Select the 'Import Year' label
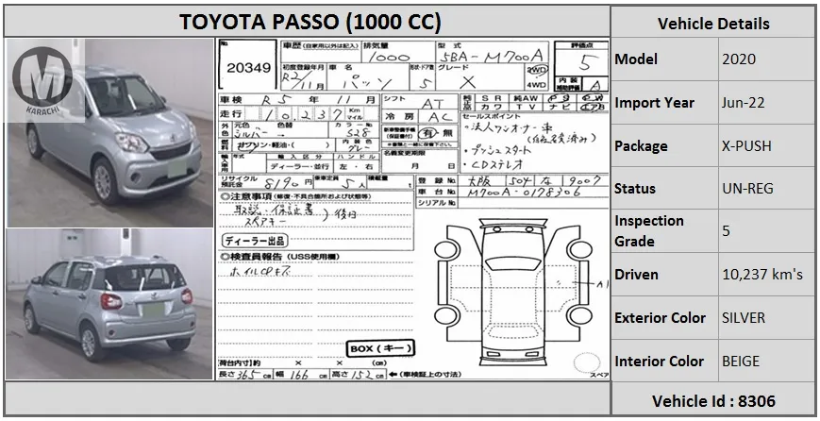 point(654,103)
